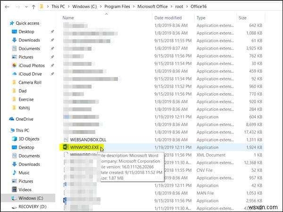This screenshot has width=283, height=212.
Task: Click iCloud Photos icon
Action: (14, 65)
